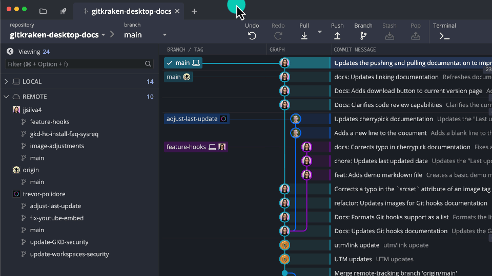Select commit 'Adds a new line to the document'

[380, 133]
